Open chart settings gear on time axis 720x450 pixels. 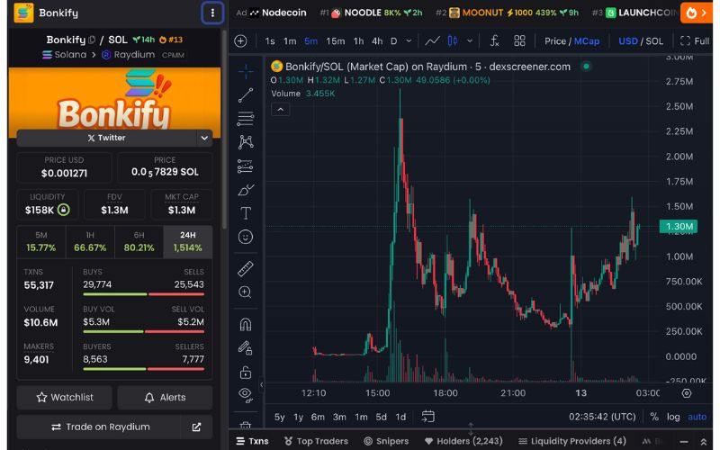coord(687,393)
